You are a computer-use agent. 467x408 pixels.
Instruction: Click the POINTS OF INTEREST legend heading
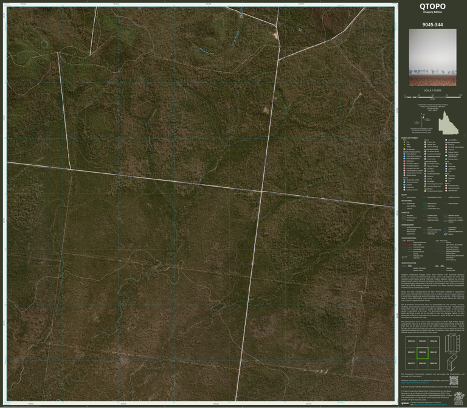(x=409, y=138)
